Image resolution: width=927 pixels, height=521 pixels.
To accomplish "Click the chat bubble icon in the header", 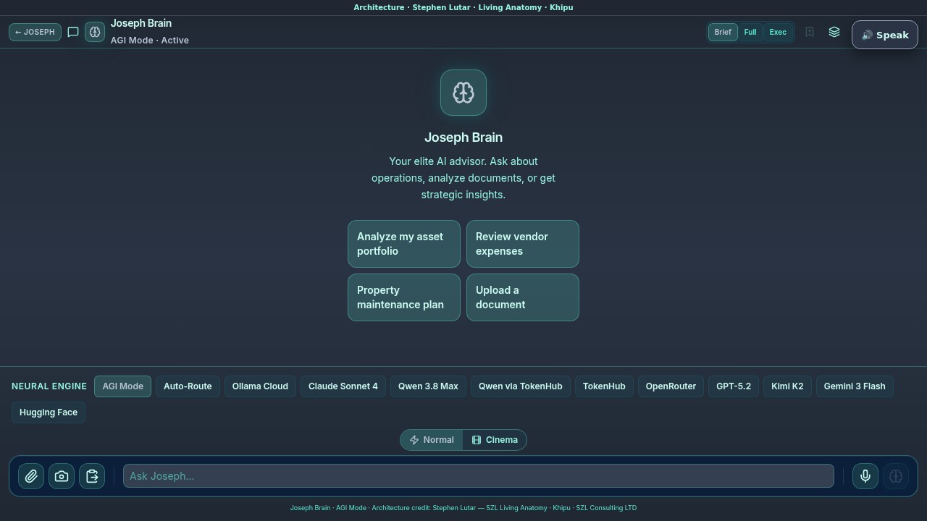I will coord(73,32).
